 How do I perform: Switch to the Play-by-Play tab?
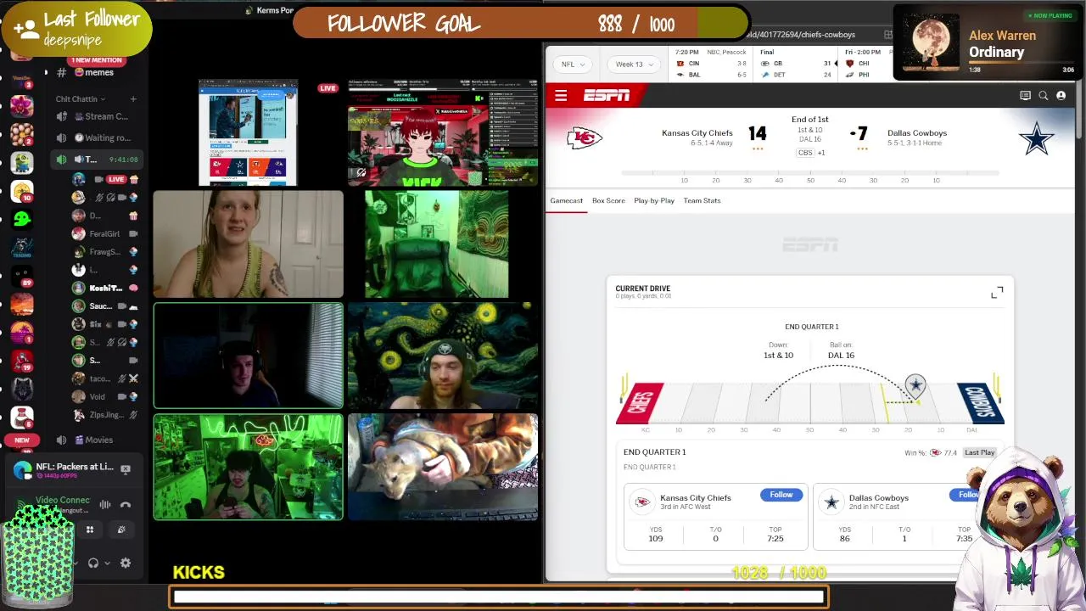(x=654, y=201)
